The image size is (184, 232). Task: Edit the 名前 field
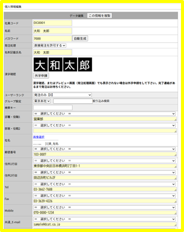(53, 31)
